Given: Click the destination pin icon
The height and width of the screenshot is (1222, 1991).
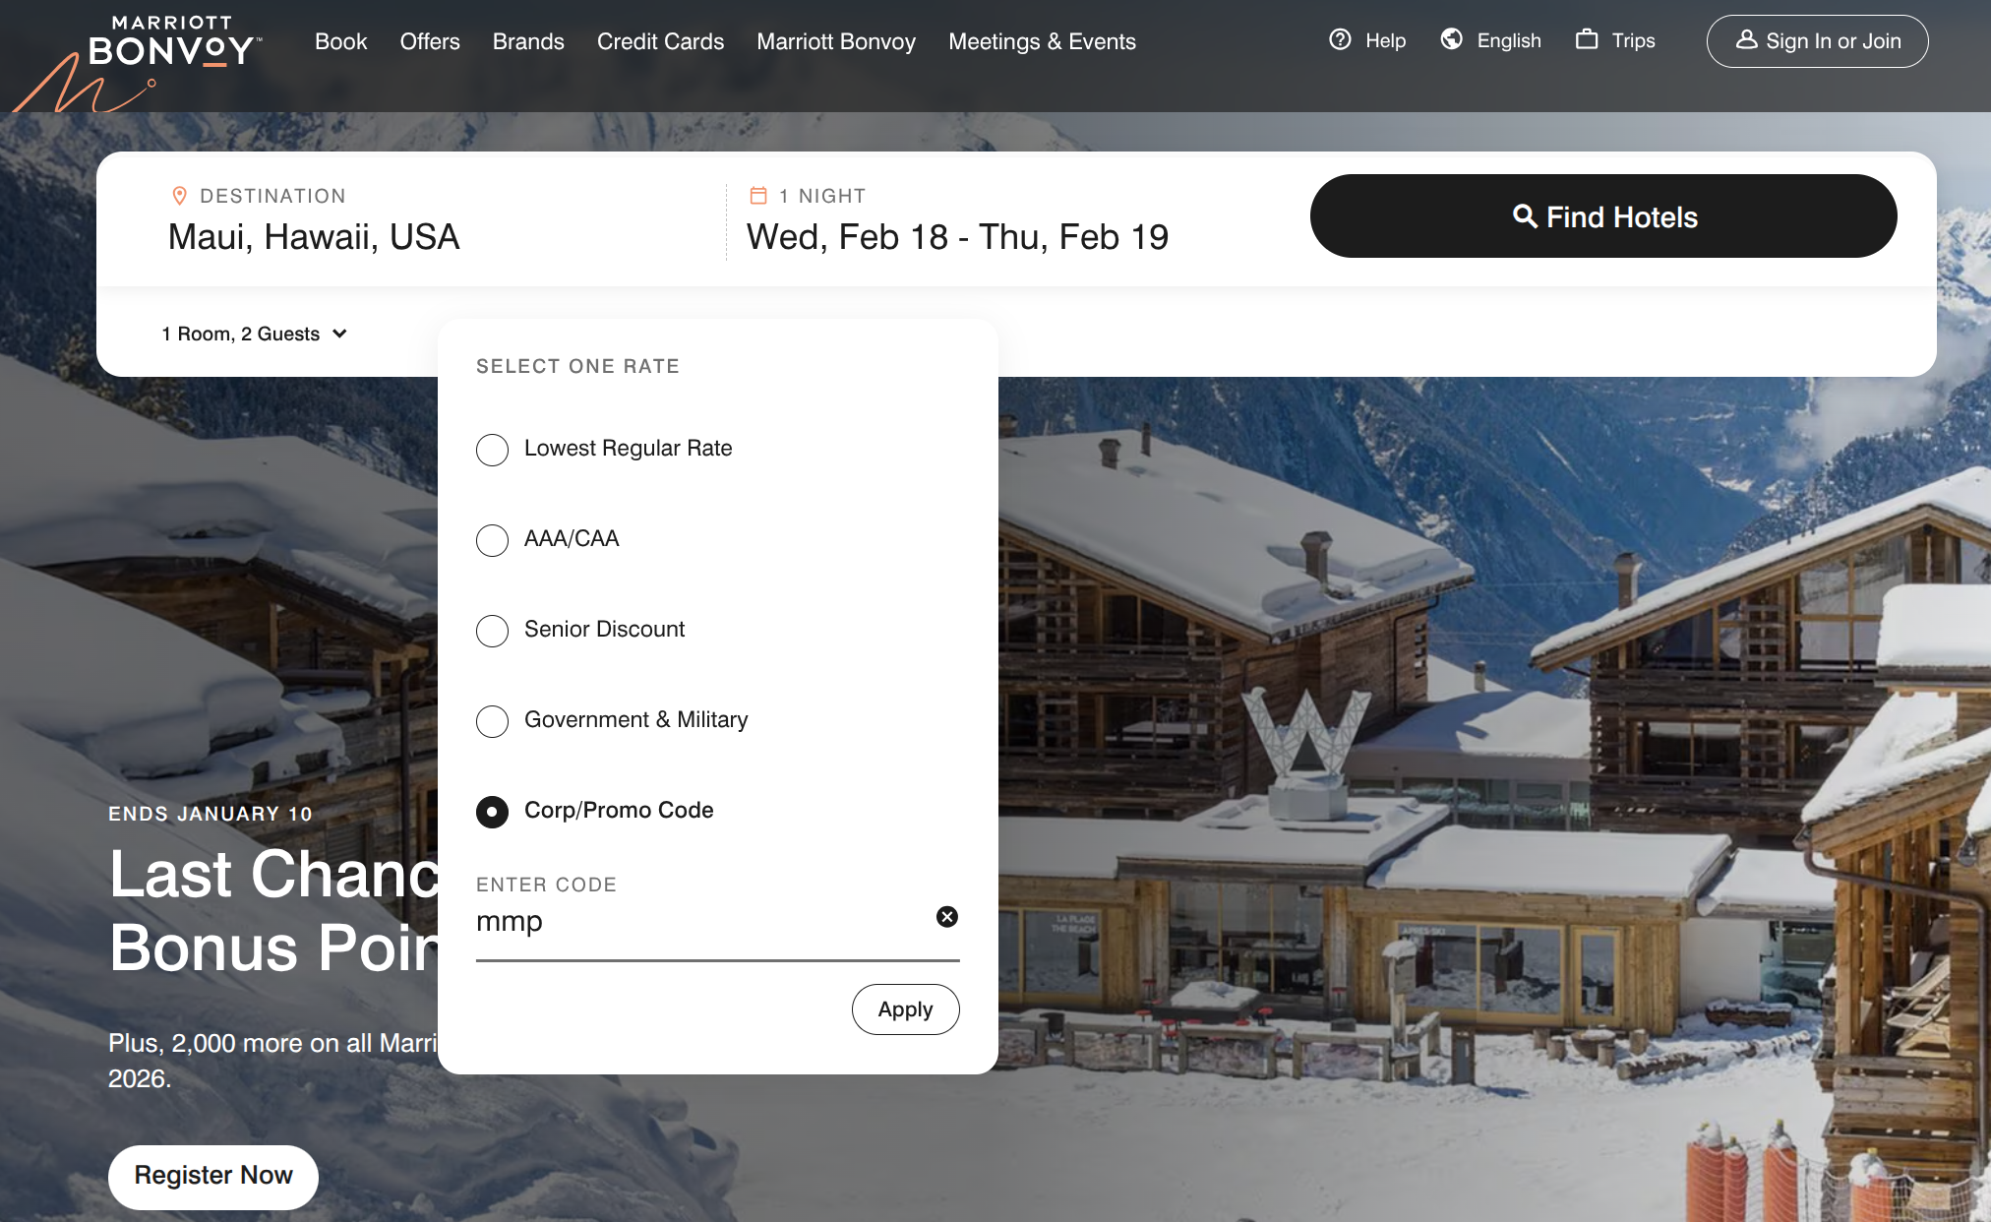Looking at the screenshot, I should tap(179, 196).
